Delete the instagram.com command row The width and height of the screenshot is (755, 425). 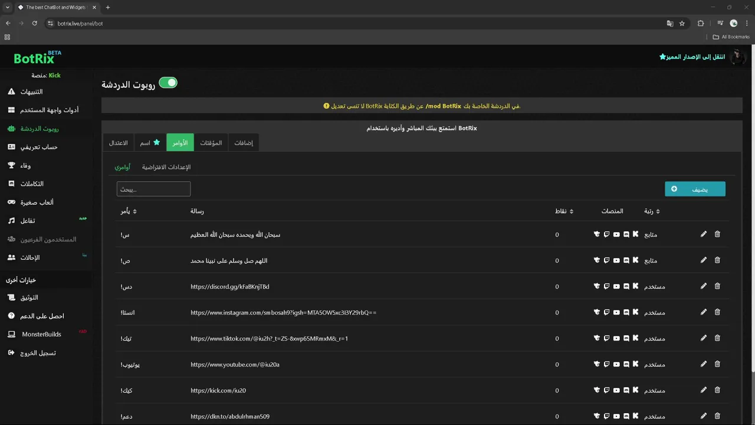pyautogui.click(x=717, y=312)
